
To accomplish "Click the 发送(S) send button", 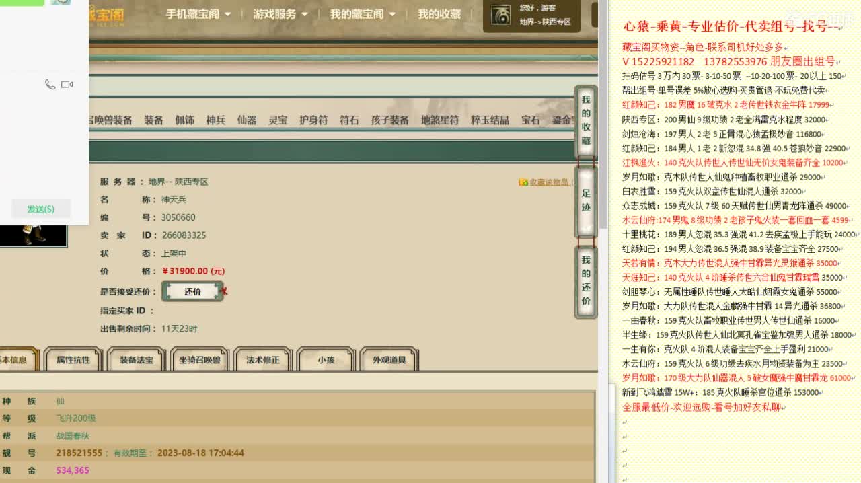I will click(40, 209).
